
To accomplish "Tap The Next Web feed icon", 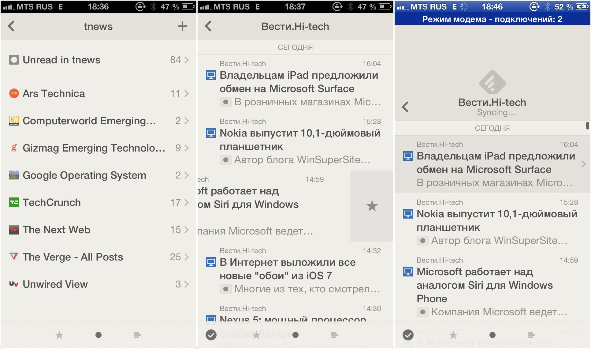I will tap(13, 230).
